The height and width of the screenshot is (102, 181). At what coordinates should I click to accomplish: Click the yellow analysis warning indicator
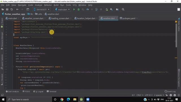pyautogui.click(x=176, y=22)
